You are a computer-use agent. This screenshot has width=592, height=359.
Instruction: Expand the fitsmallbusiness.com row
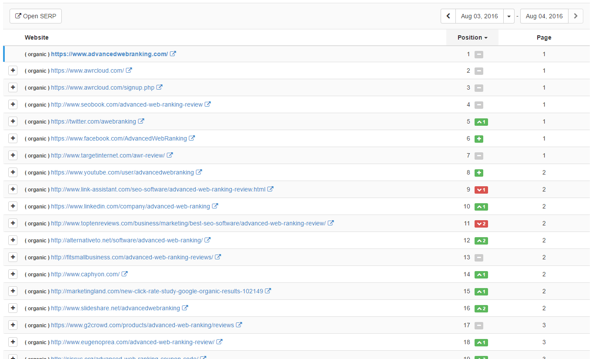click(13, 257)
